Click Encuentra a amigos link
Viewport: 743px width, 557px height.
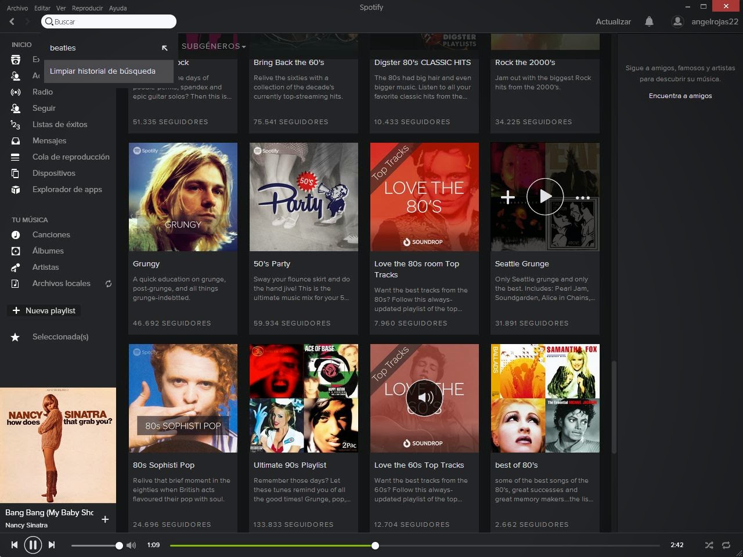pos(680,96)
